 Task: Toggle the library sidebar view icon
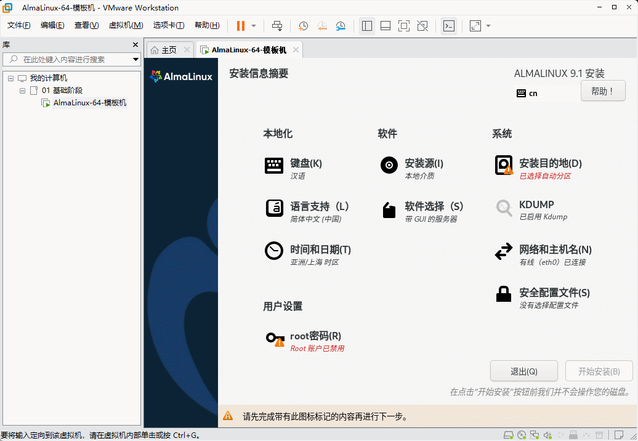367,26
